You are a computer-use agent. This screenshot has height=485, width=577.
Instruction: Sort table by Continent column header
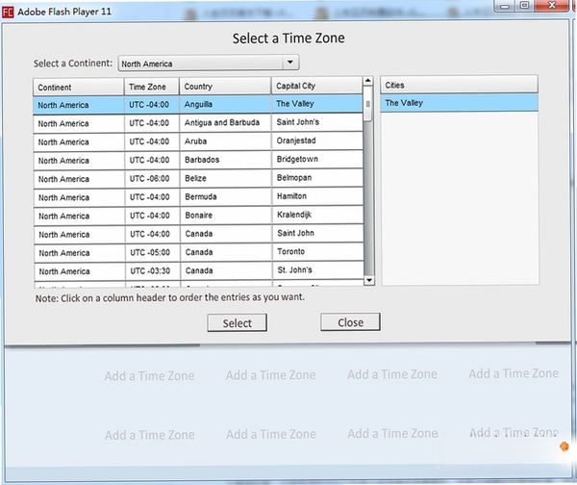(79, 88)
